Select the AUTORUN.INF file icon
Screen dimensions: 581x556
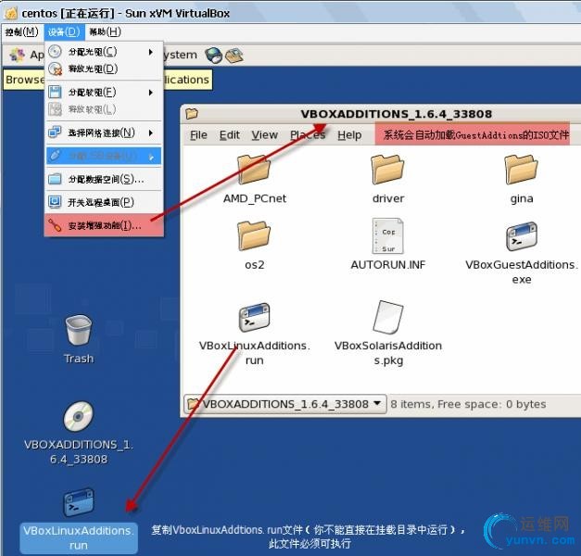tap(387, 235)
